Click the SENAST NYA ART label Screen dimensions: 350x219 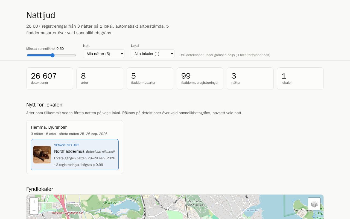coord(66,145)
